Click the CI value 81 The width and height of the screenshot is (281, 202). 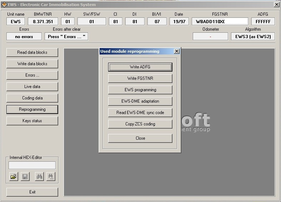point(116,22)
